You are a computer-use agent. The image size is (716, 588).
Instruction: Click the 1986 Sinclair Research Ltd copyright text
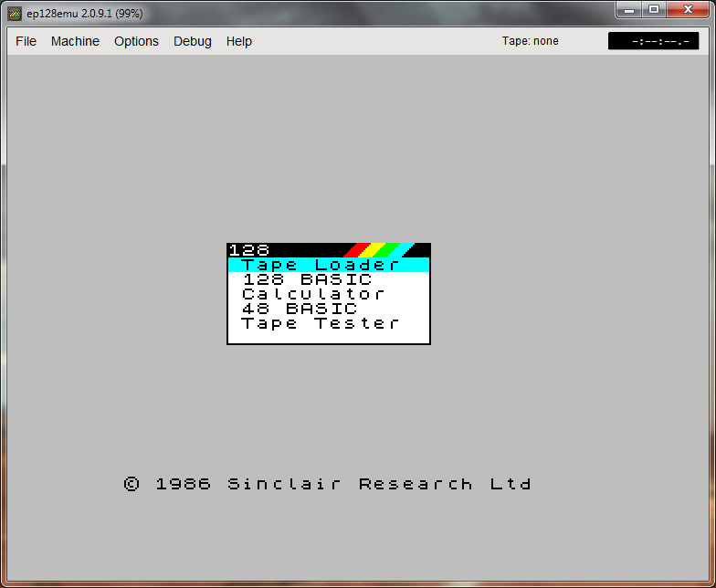tap(327, 484)
